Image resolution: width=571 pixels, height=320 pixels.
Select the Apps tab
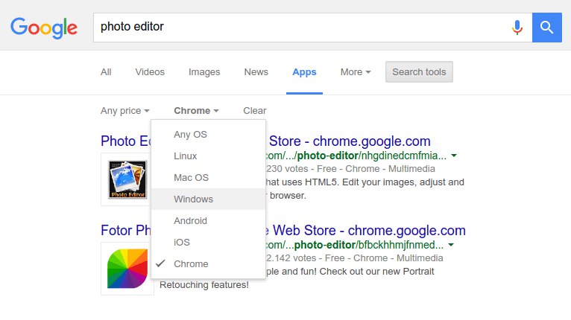(x=304, y=72)
